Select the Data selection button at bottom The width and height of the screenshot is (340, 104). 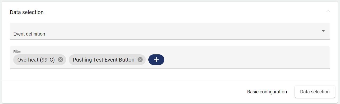point(315,92)
